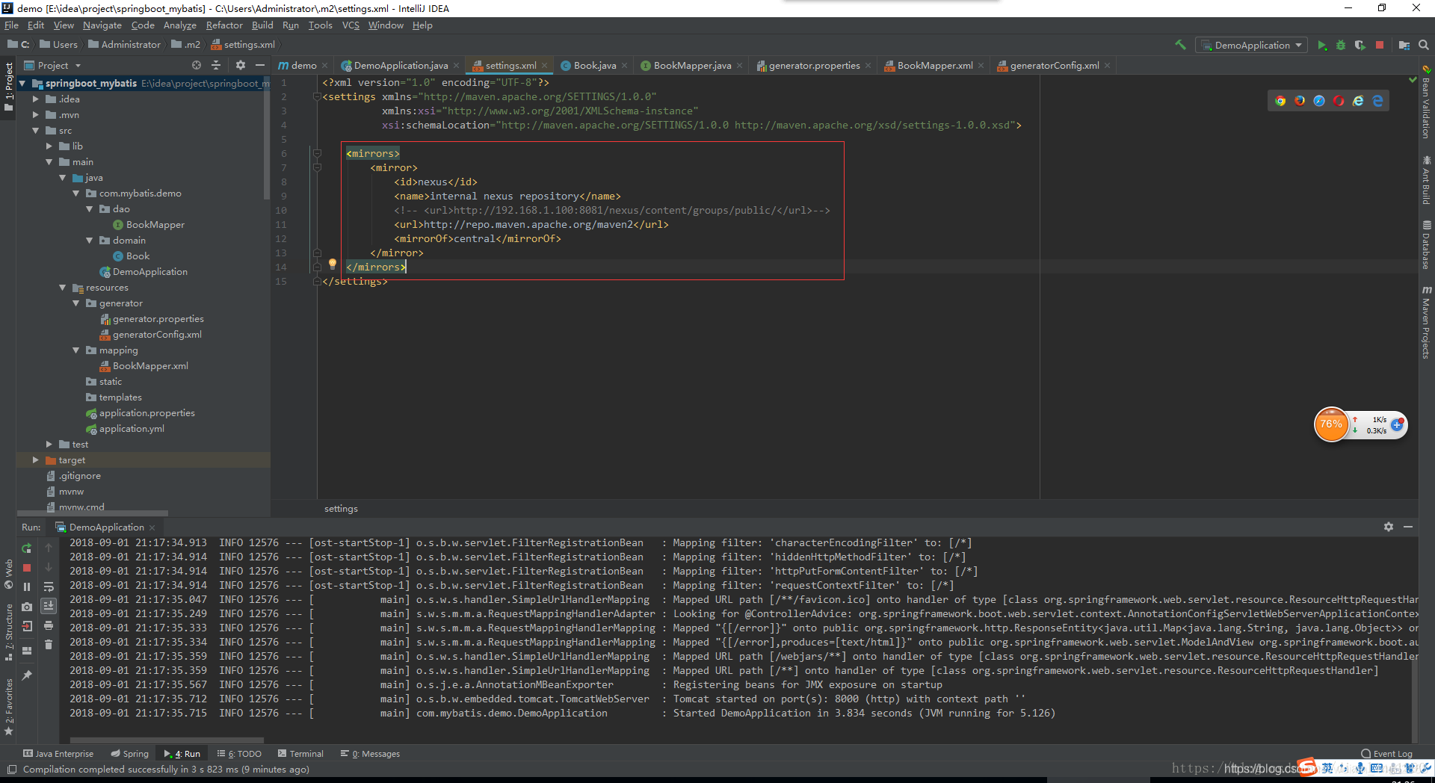
Task: Select application.yml in project tree
Action: click(132, 429)
